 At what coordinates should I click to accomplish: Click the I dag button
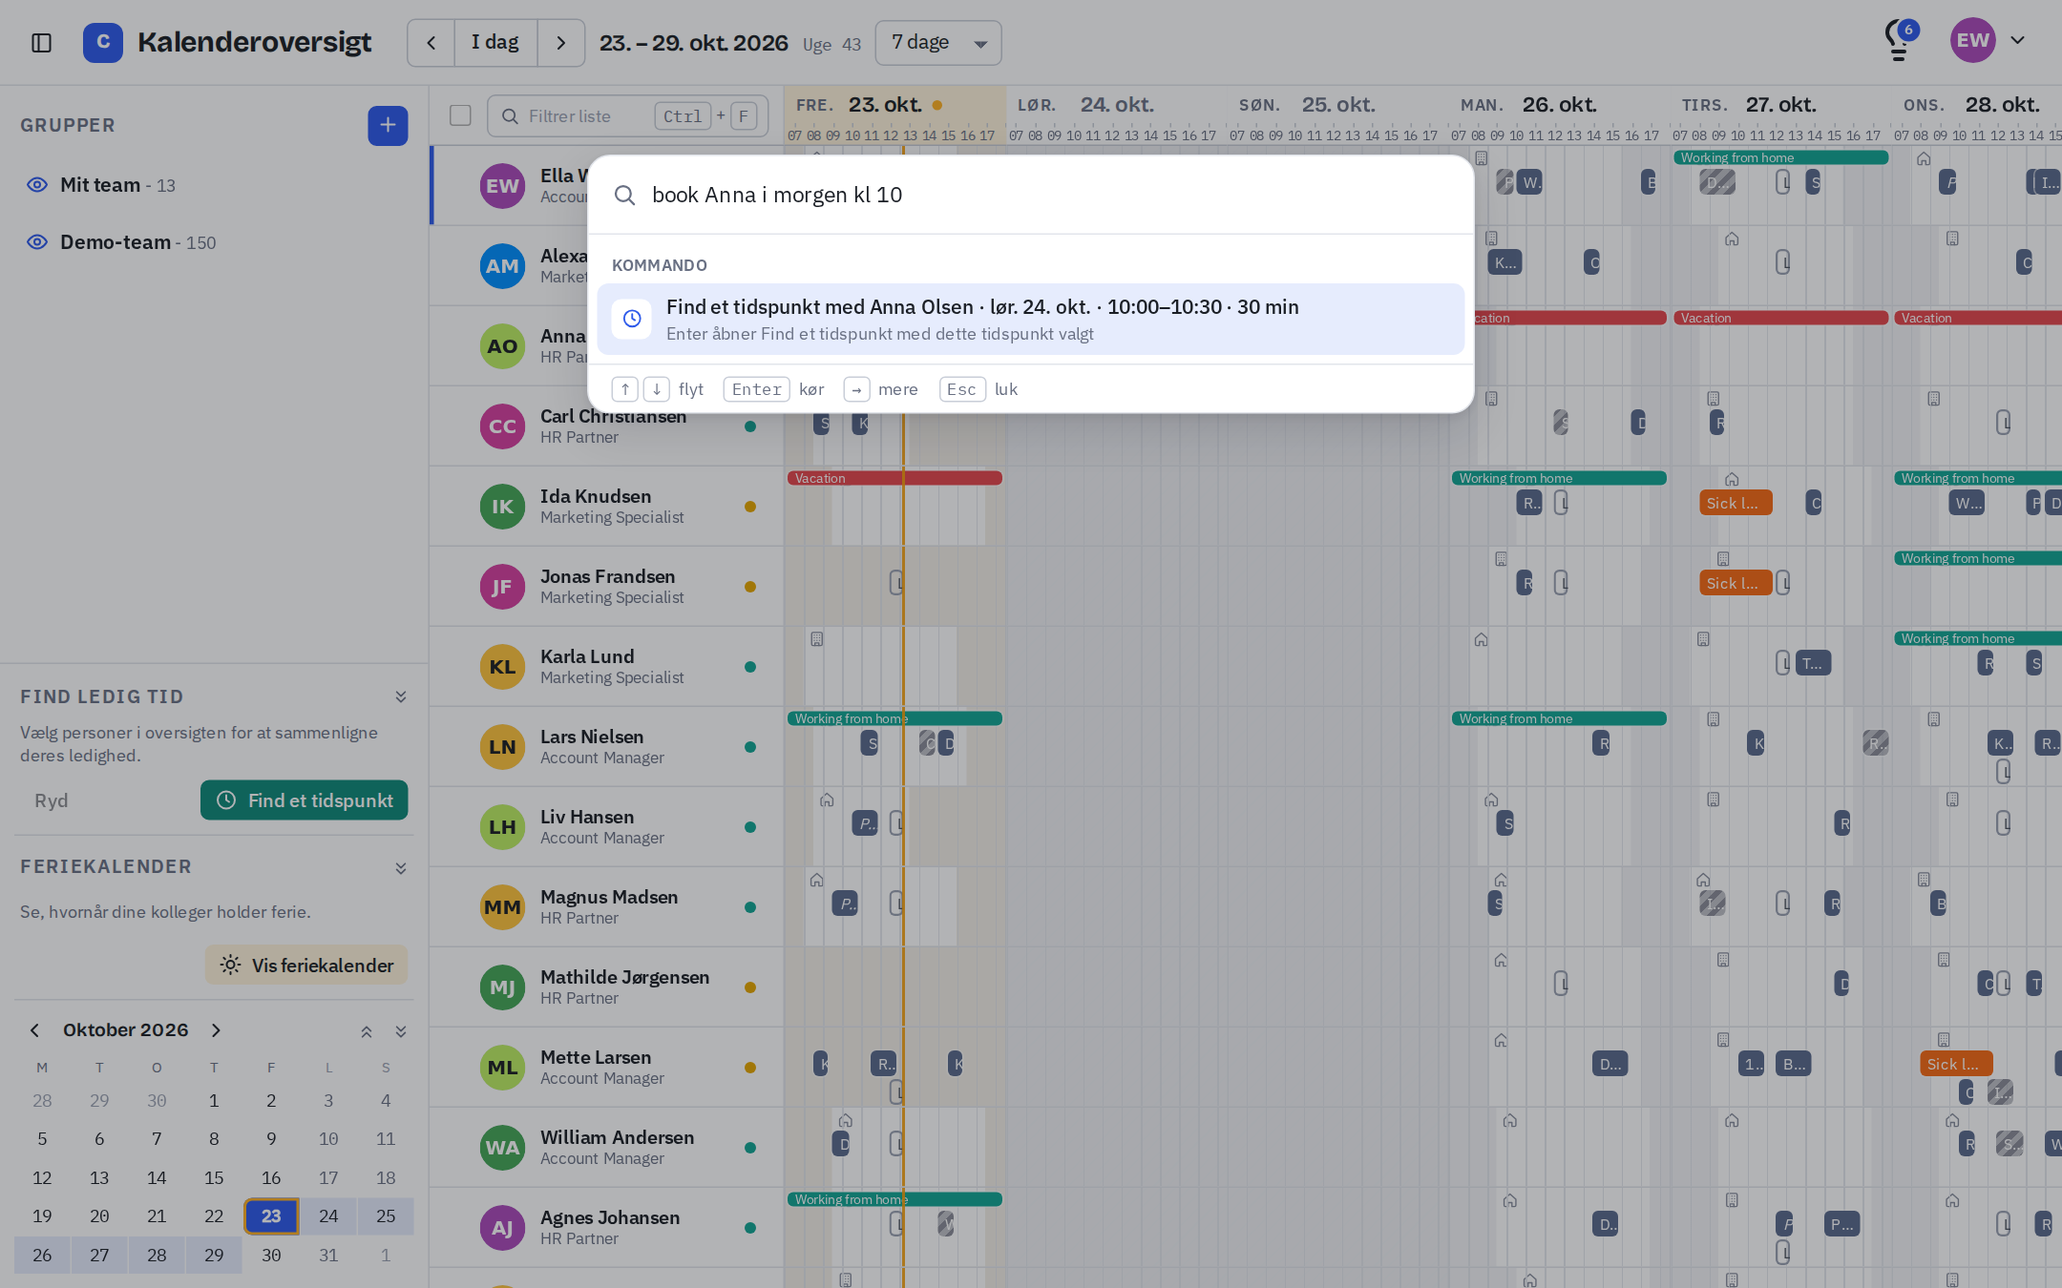[495, 43]
